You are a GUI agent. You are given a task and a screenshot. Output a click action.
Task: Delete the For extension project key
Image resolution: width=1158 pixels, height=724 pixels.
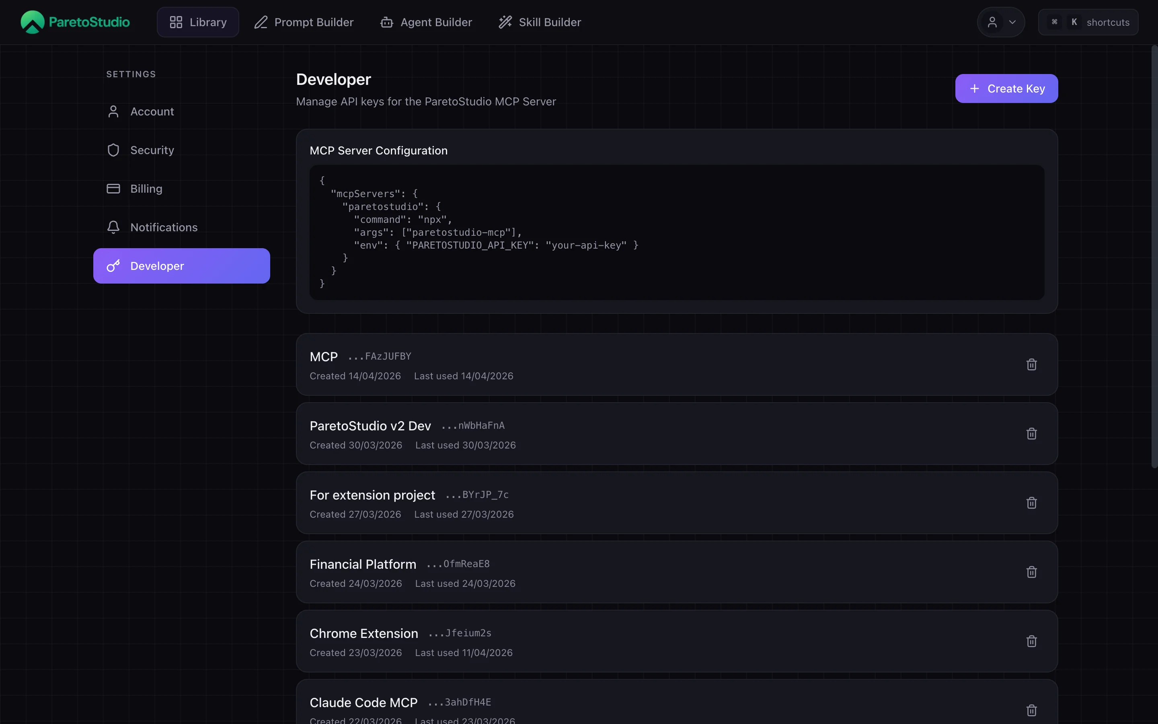click(x=1032, y=503)
